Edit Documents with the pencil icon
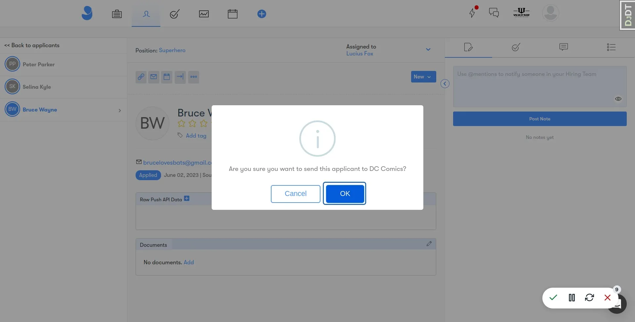The height and width of the screenshot is (322, 635). 429,244
